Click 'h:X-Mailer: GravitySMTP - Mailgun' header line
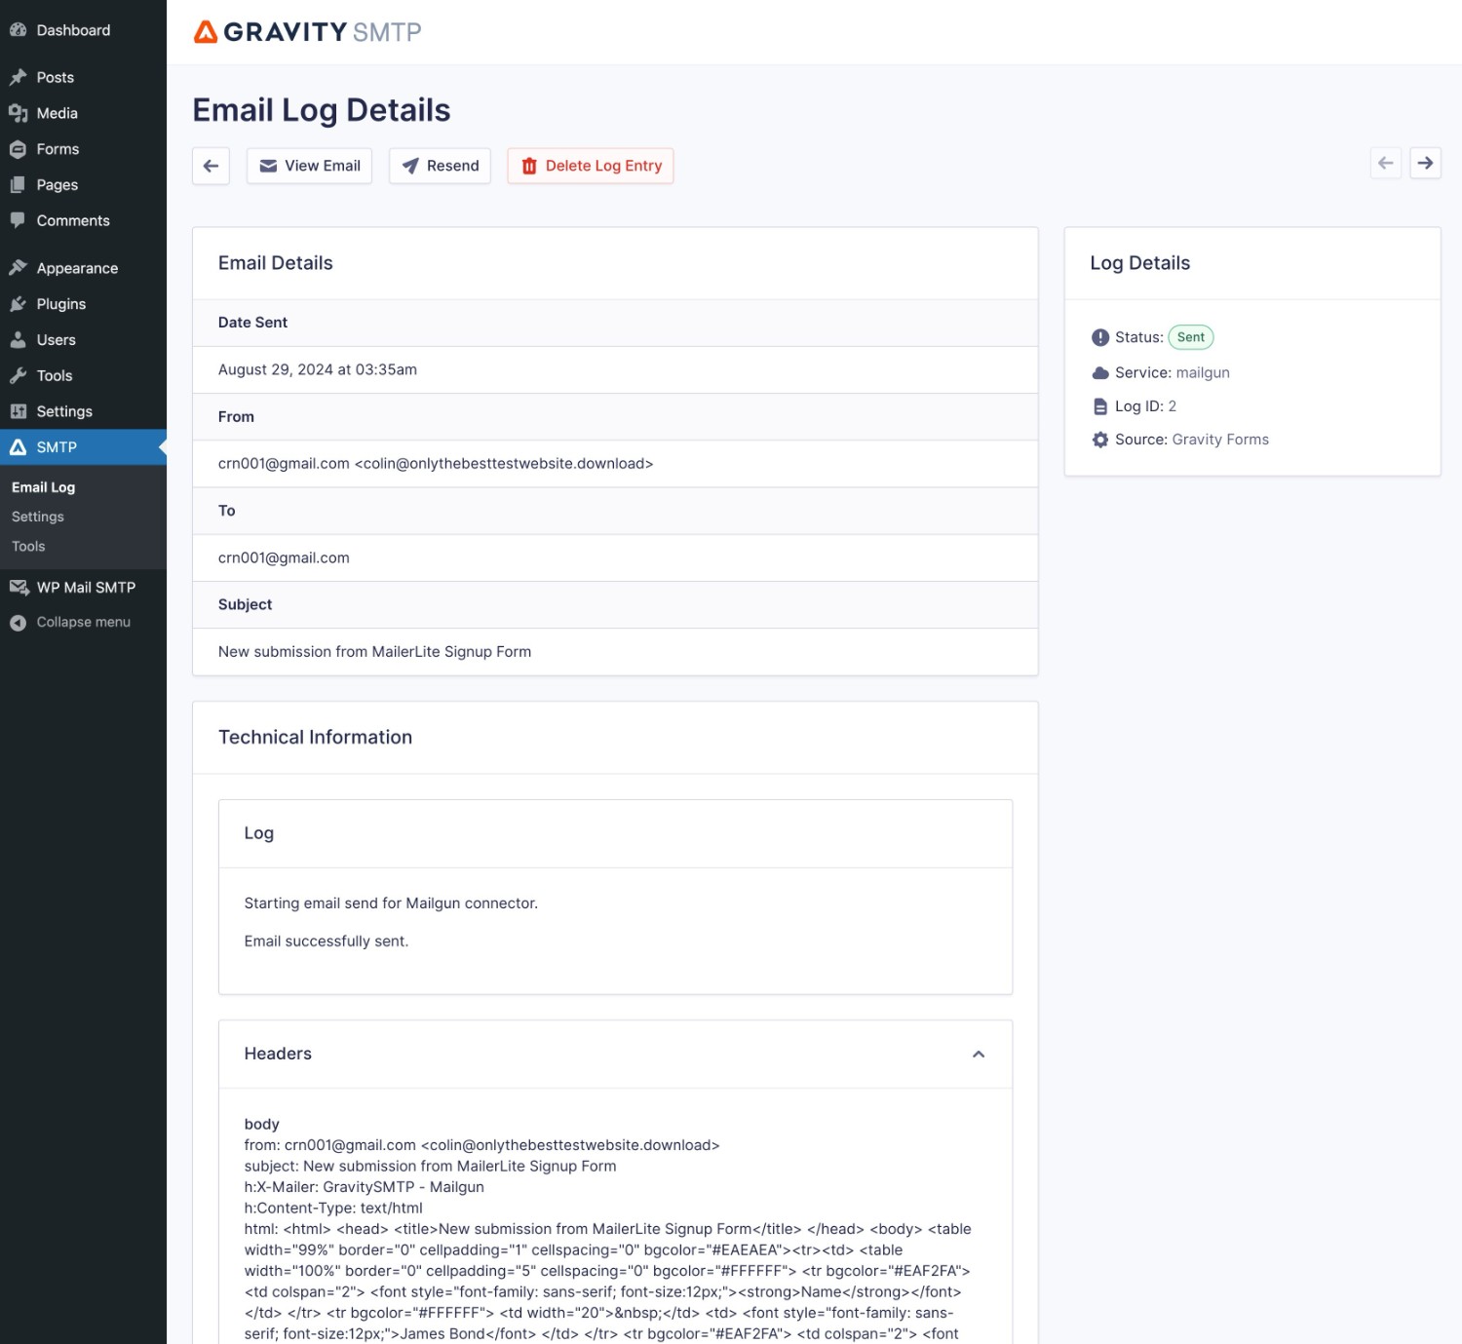Viewport: 1462px width, 1344px height. 364,1187
